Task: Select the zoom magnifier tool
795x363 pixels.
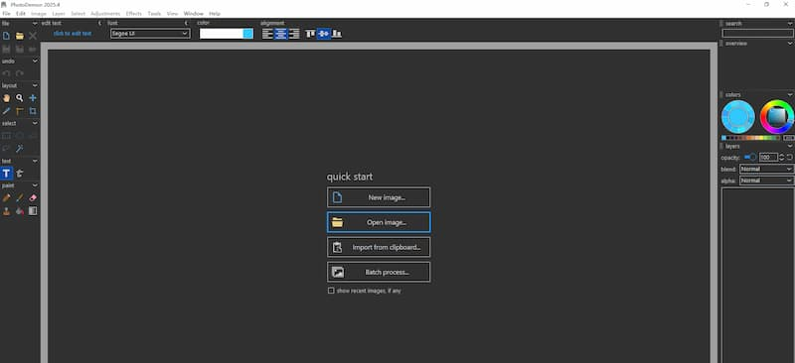Action: (x=19, y=98)
